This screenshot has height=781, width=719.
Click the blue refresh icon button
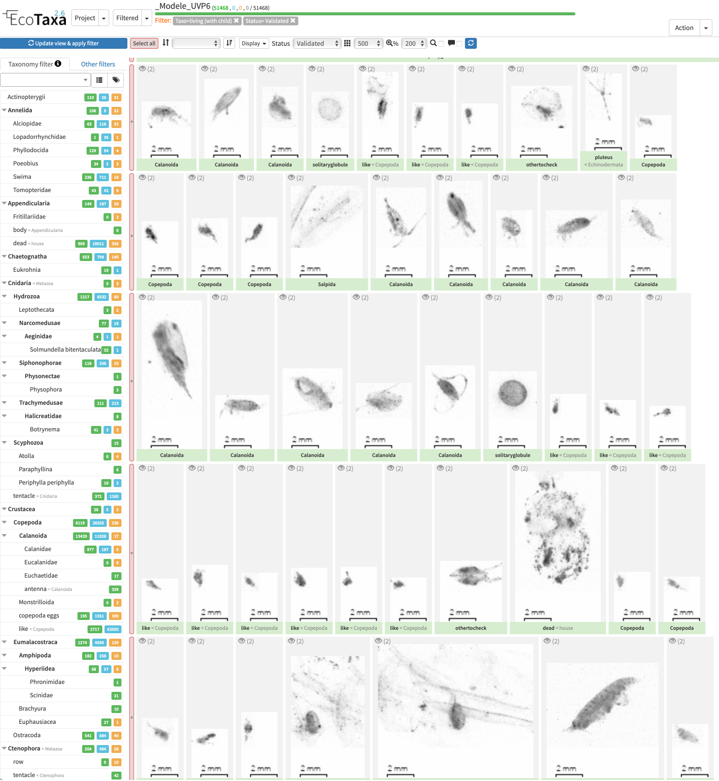471,43
